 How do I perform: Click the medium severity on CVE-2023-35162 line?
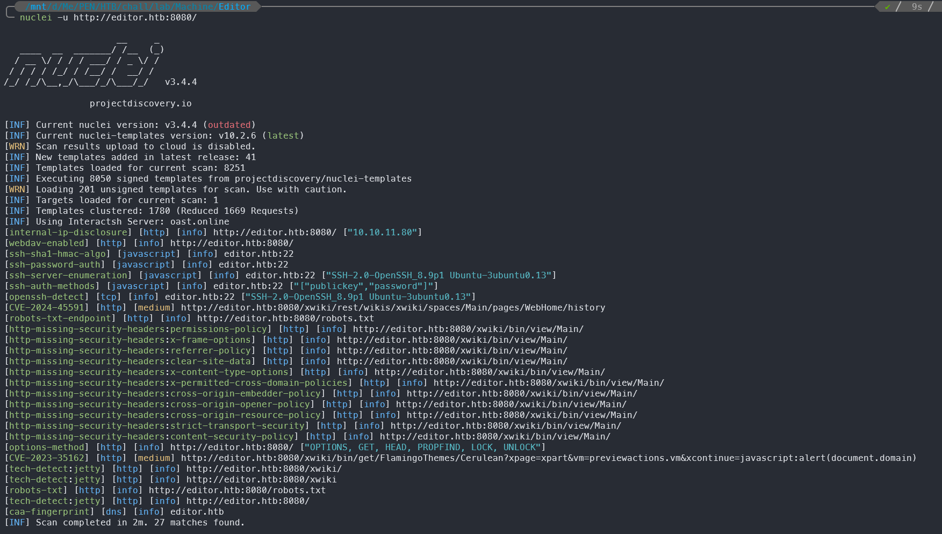tap(154, 458)
